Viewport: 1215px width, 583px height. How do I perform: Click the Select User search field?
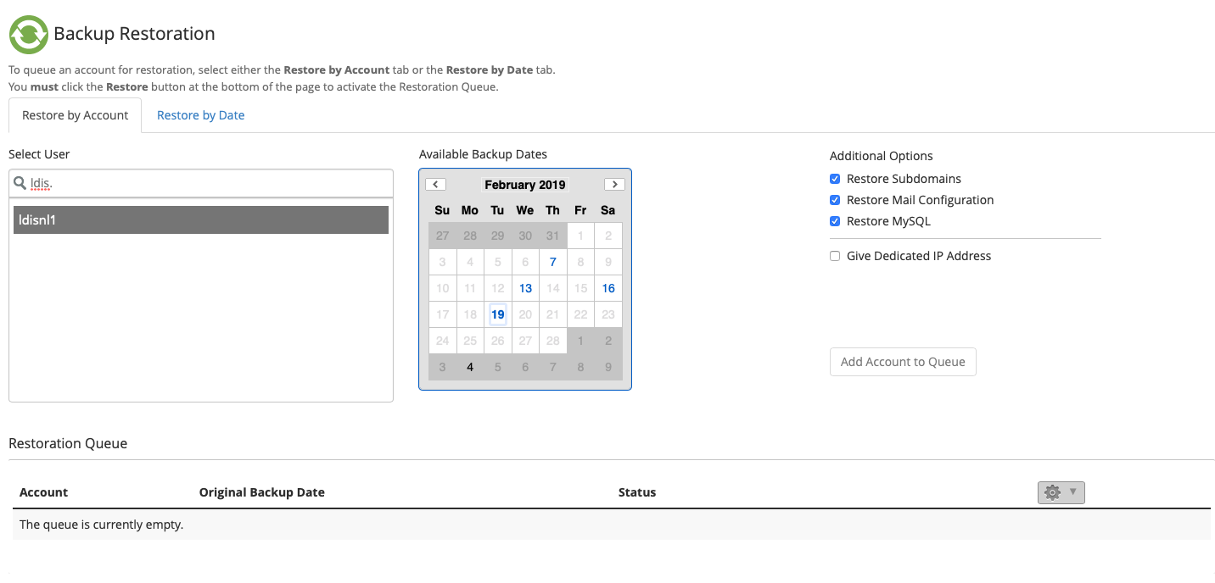(208, 182)
